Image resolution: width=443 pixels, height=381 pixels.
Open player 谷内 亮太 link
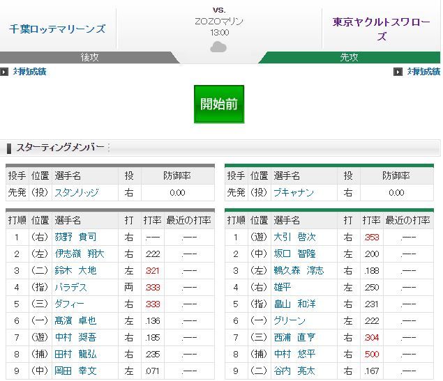294,371
